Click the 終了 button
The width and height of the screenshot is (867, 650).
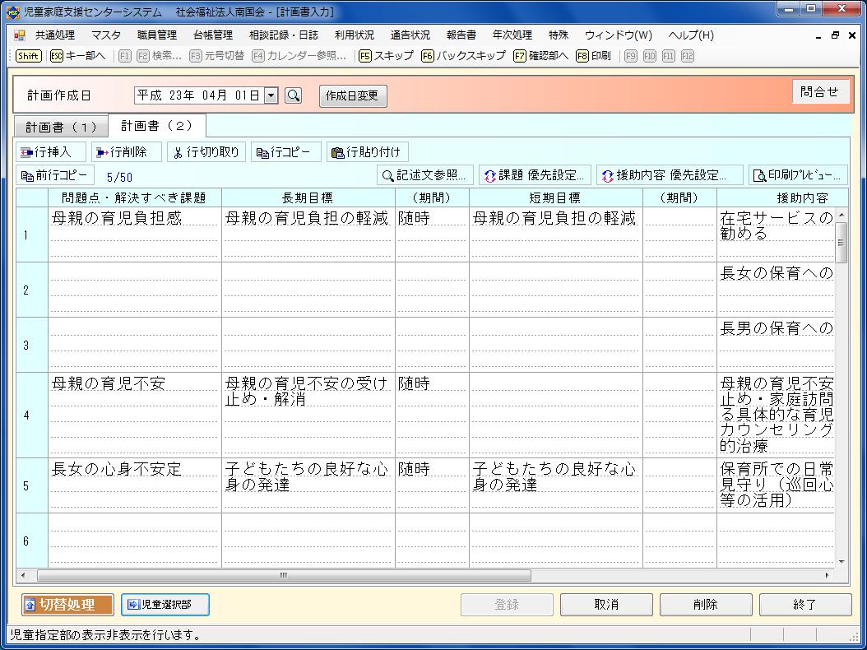804,605
